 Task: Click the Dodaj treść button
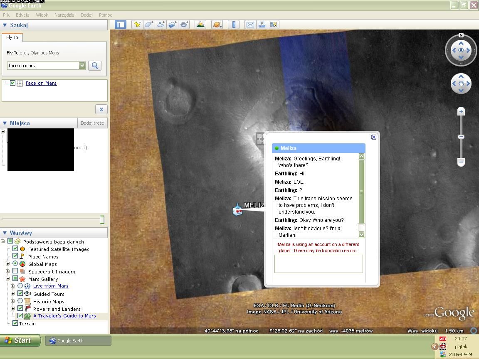(92, 123)
